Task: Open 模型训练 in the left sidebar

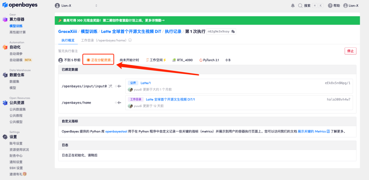Action: coord(16,26)
